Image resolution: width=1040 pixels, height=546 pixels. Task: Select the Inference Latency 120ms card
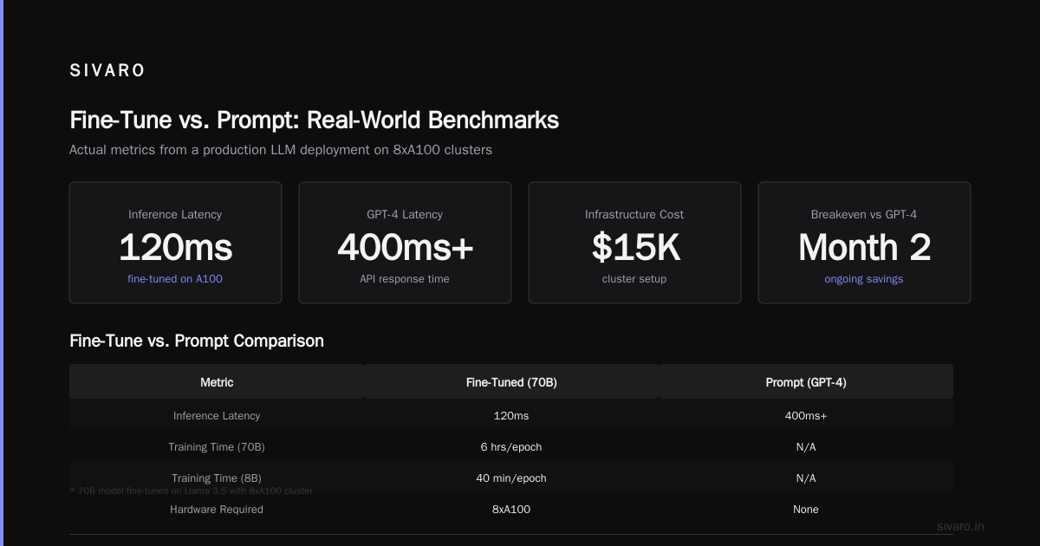click(x=175, y=243)
